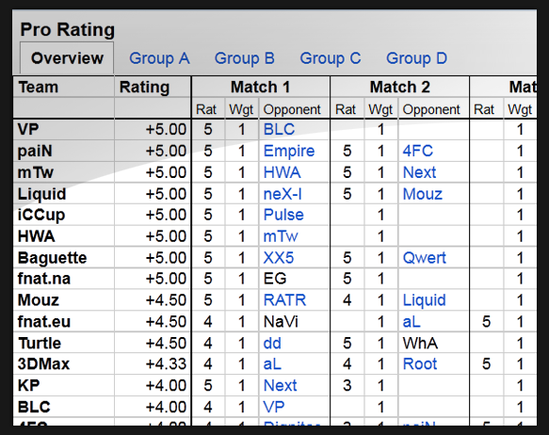Viewport: 549px width, 435px height.
Task: Select the paiN team name cell
Action: pyautogui.click(x=64, y=152)
